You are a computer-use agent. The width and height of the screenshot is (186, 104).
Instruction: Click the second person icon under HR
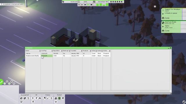pyautogui.click(x=36, y=98)
